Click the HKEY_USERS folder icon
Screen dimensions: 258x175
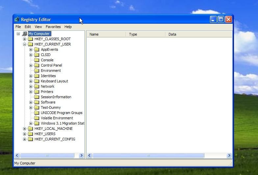point(30,134)
